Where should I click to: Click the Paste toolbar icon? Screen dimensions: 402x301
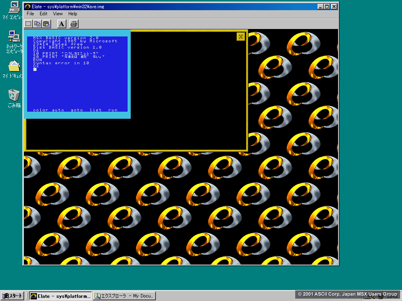pos(46,24)
